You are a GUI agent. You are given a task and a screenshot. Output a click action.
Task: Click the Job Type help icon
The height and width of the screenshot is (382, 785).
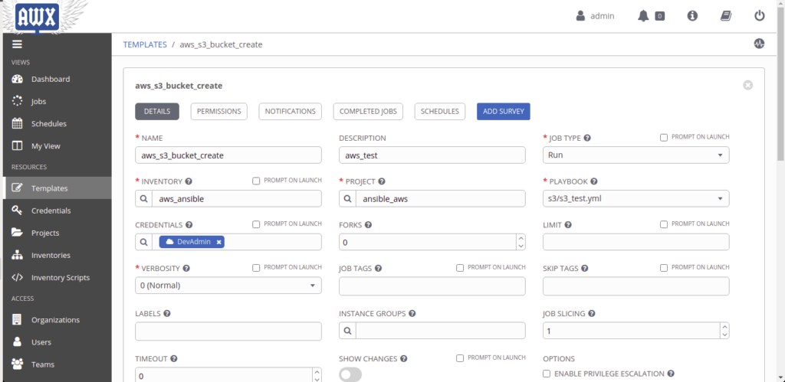(587, 138)
